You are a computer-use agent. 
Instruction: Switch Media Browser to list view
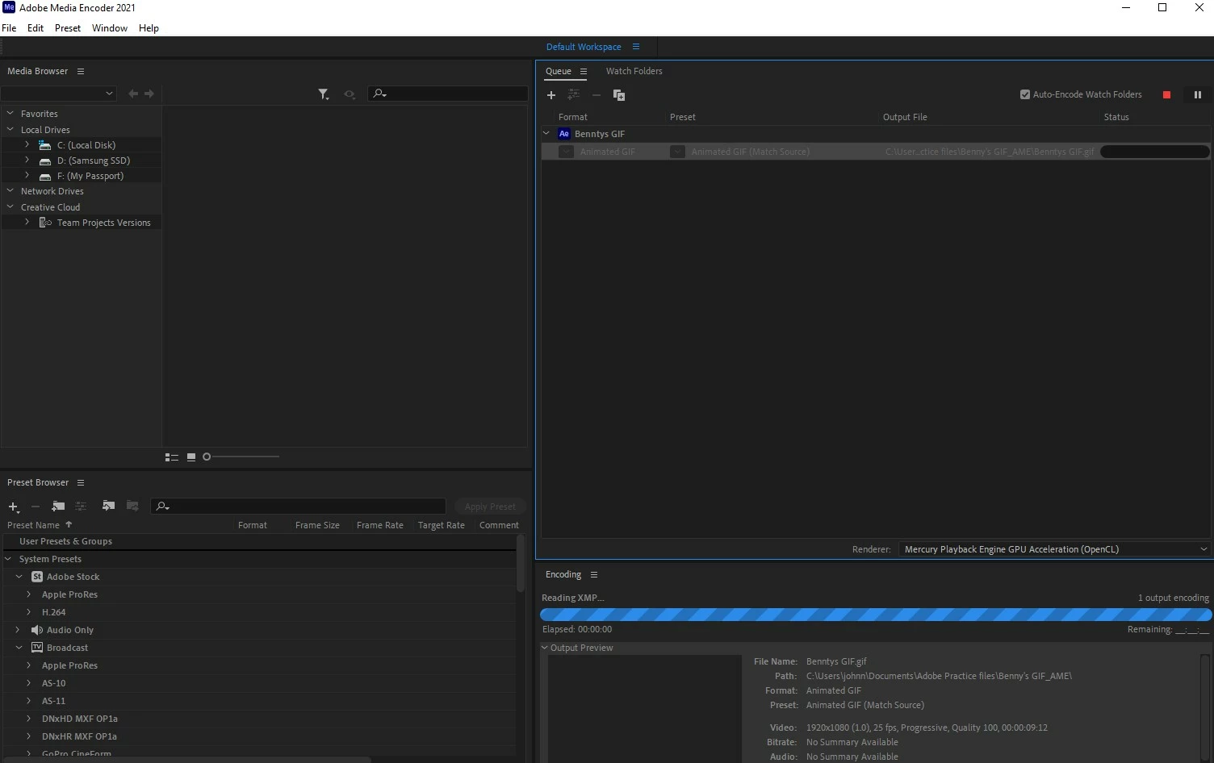click(172, 457)
